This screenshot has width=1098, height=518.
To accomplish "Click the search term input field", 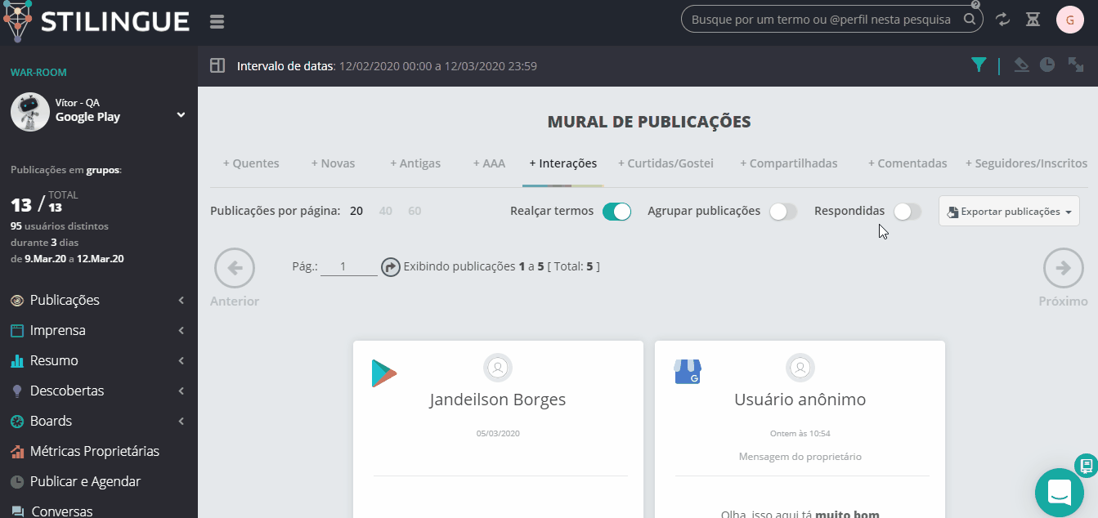I will tap(821, 20).
